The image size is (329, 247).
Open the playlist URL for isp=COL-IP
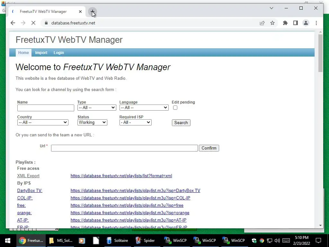tap(130, 198)
